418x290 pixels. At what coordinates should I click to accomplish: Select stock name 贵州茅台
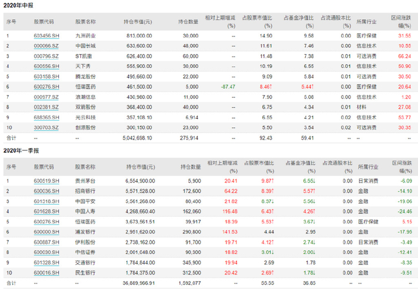coord(85,181)
